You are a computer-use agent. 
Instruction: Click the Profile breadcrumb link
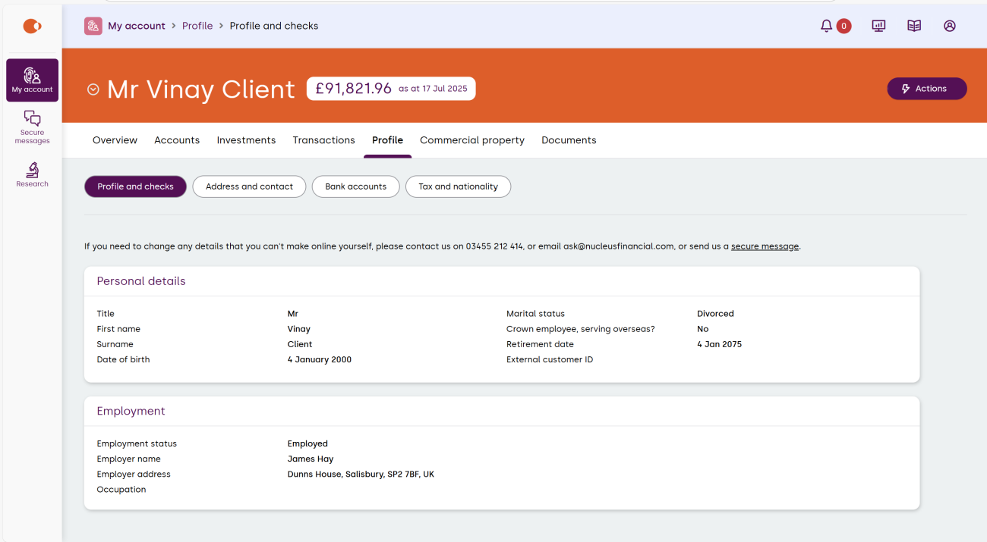[x=197, y=26]
